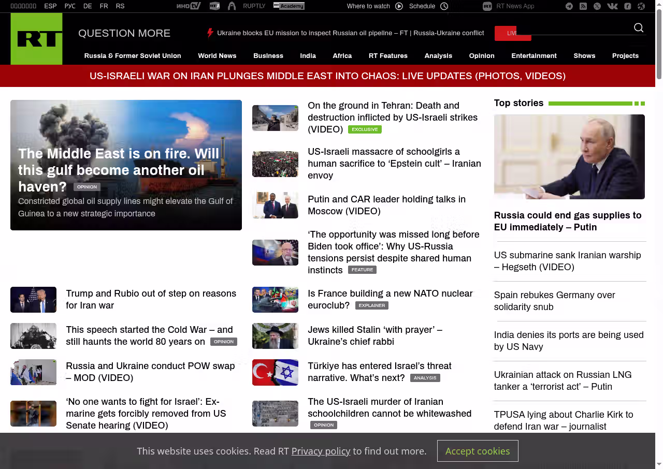
Task: Click the Schedule clock icon
Action: pos(444,6)
